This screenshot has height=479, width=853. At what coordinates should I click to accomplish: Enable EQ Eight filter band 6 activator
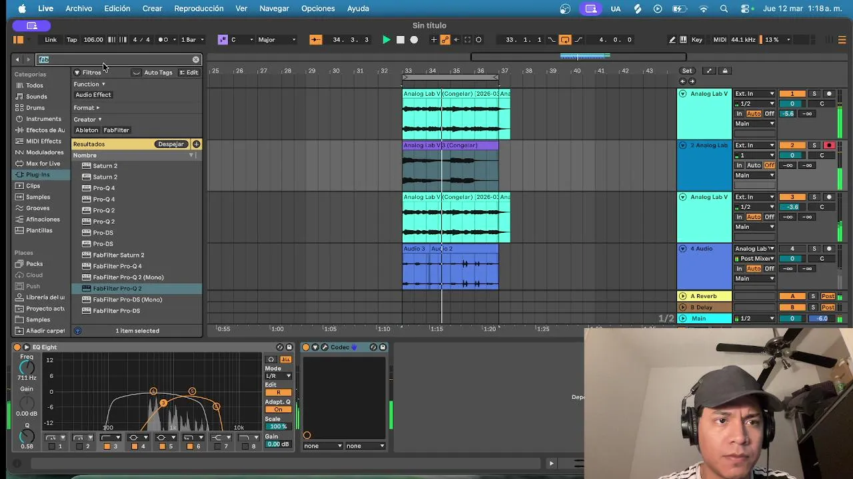click(x=190, y=446)
